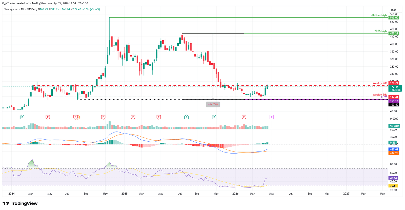
Task: Click the TradingView logo
Action: (20, 203)
